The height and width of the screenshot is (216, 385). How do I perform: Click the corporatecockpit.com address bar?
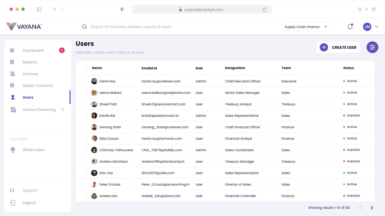click(202, 10)
